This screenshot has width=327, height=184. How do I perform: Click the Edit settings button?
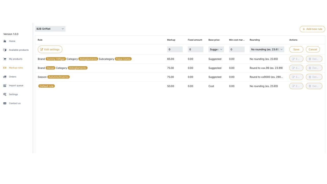(x=50, y=49)
